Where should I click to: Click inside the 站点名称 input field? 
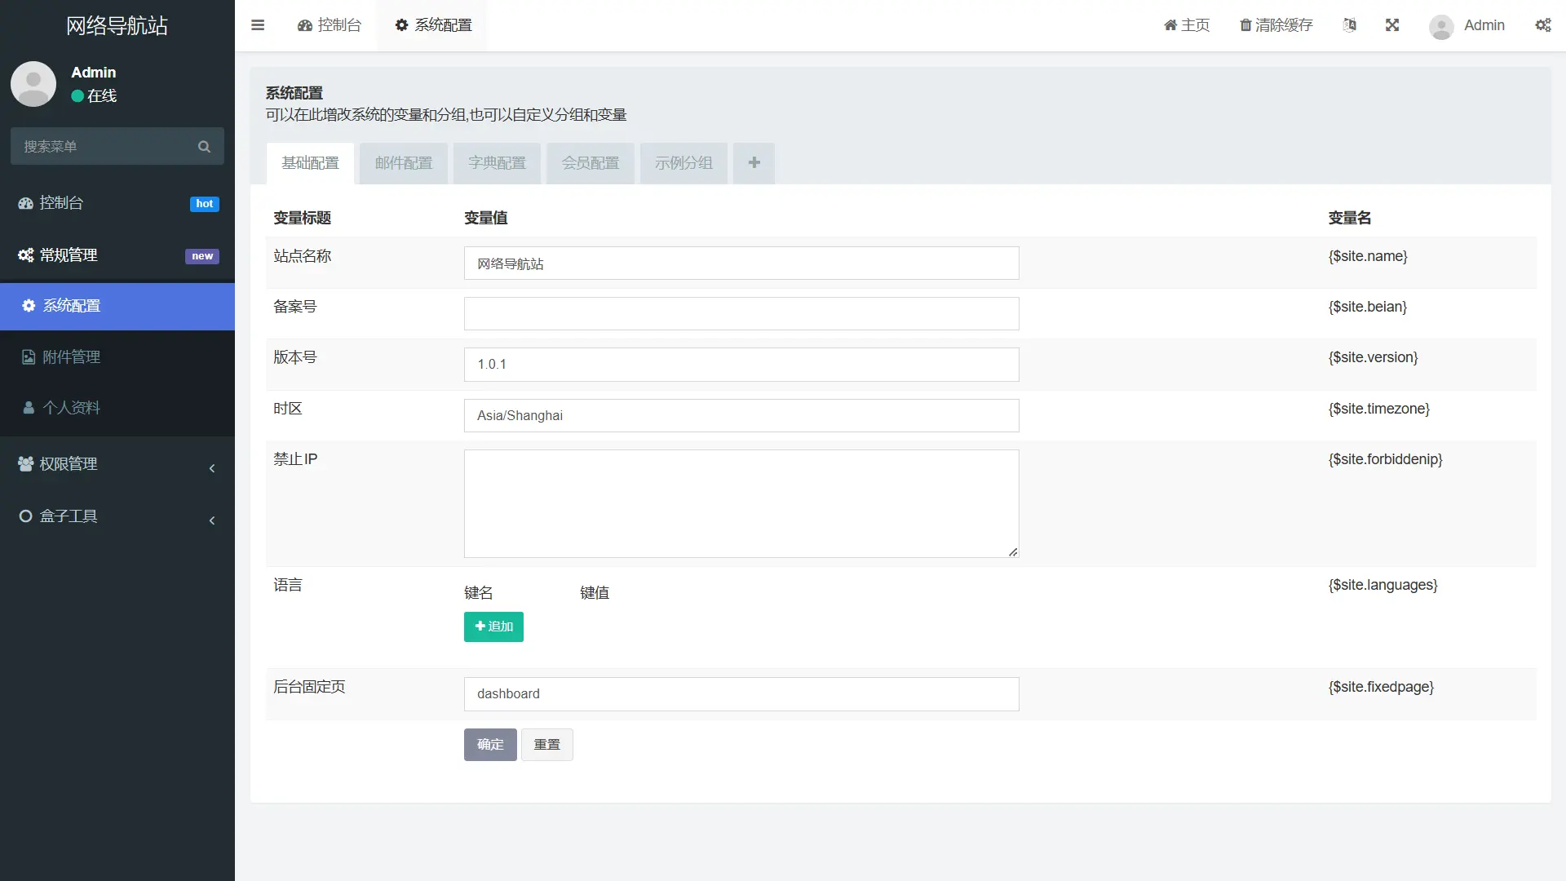pos(741,263)
